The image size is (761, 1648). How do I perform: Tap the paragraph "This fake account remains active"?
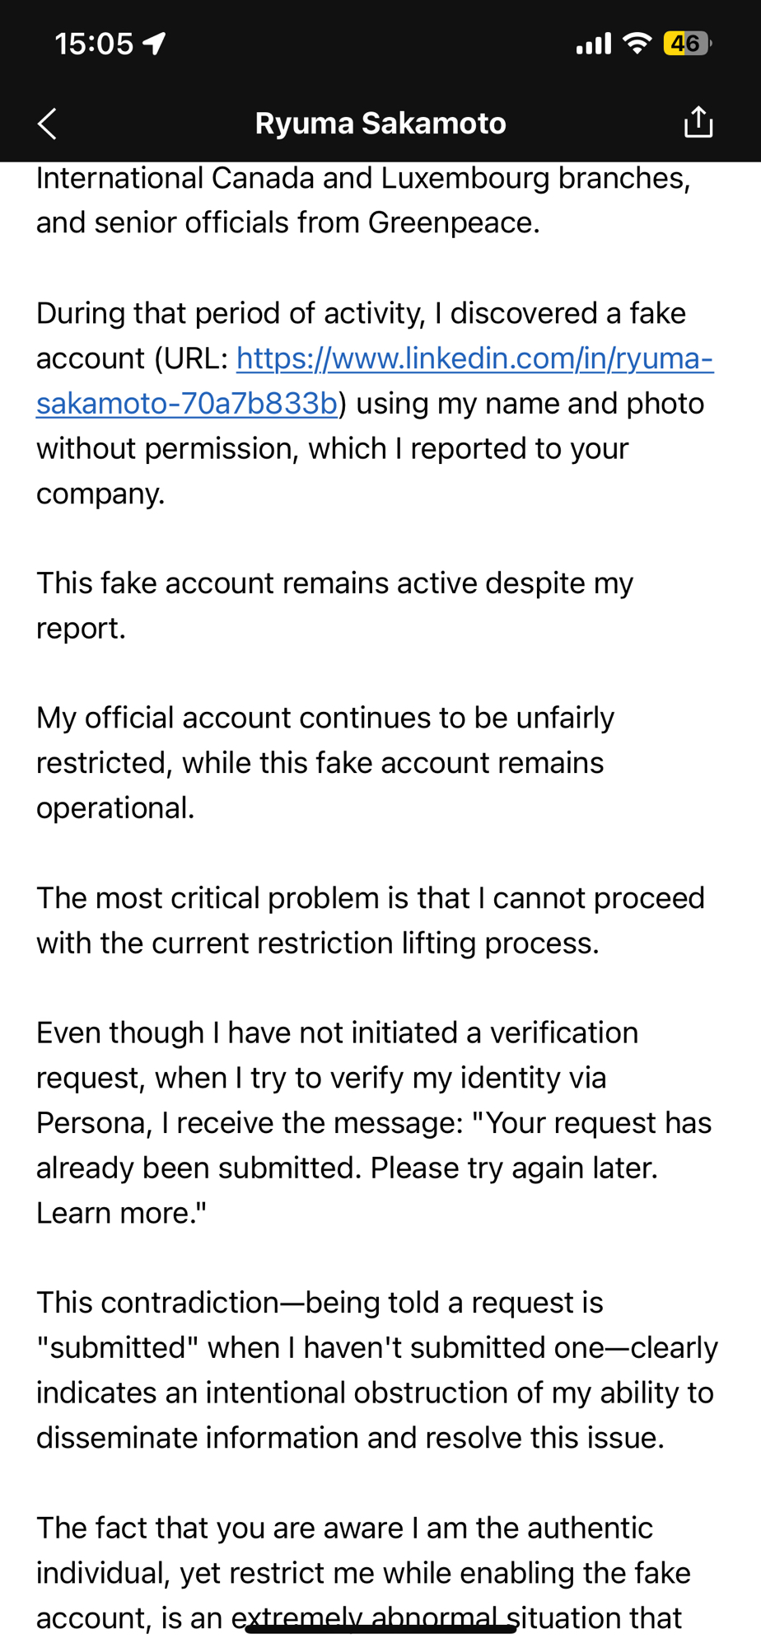[x=334, y=605]
